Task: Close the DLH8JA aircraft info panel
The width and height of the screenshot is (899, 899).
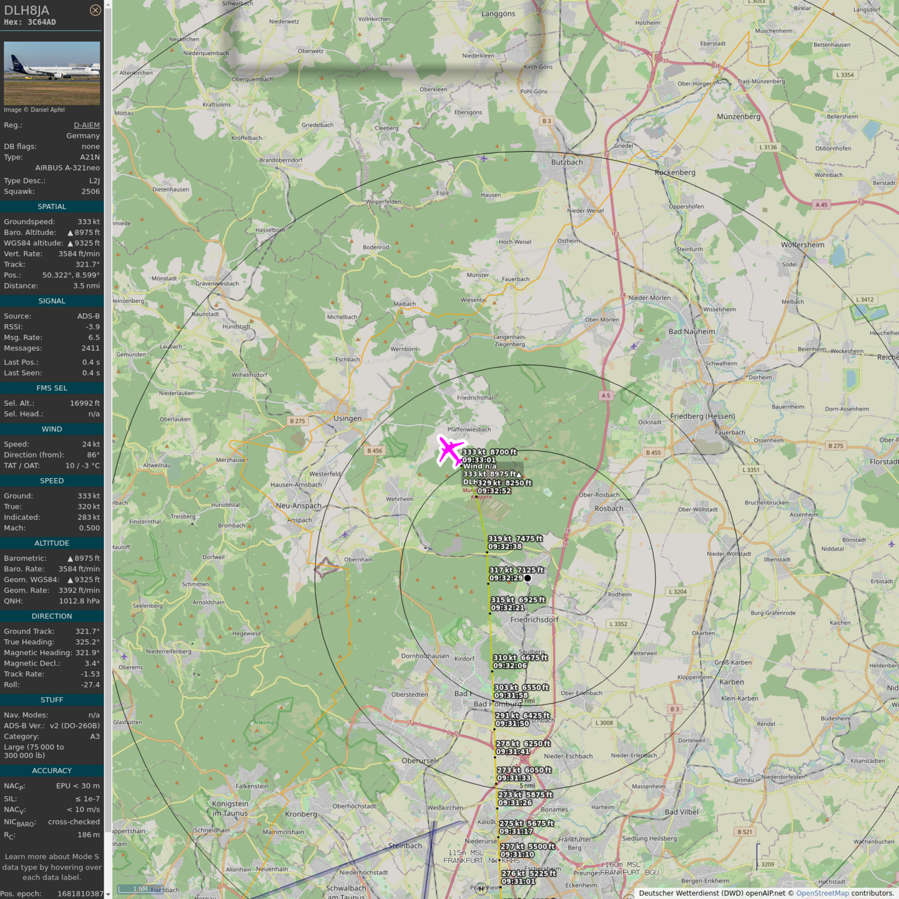Action: coord(95,10)
